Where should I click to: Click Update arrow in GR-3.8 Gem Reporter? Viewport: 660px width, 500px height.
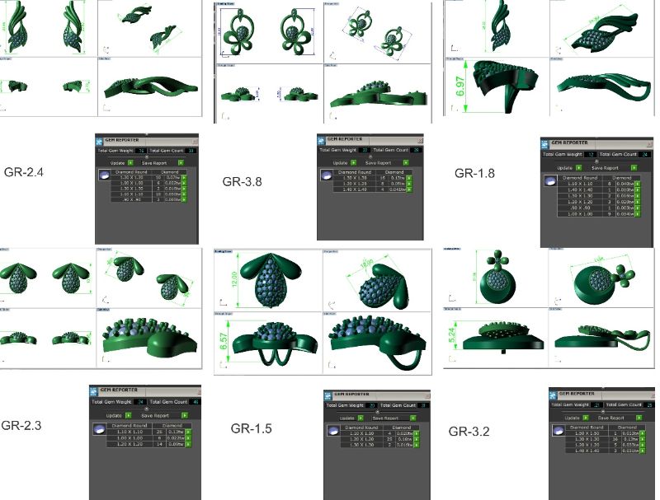[354, 162]
